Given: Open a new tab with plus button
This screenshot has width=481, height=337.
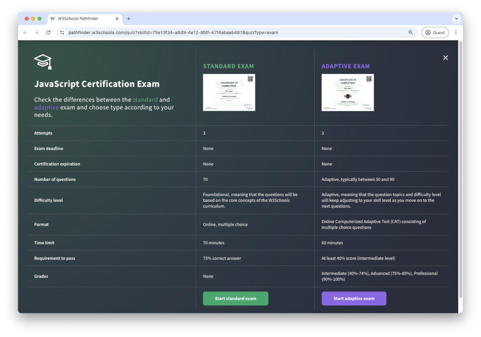Looking at the screenshot, I should (129, 18).
